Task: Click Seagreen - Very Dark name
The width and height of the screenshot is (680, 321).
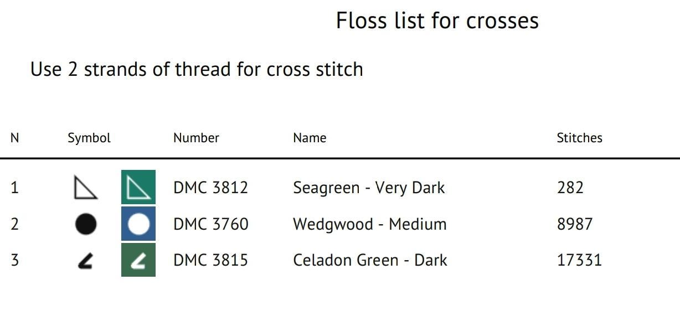Action: 369,188
